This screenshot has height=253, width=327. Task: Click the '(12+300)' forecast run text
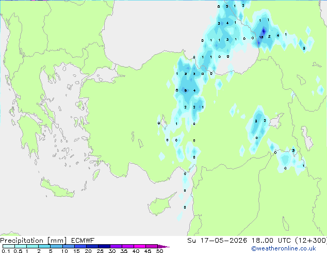311,241
